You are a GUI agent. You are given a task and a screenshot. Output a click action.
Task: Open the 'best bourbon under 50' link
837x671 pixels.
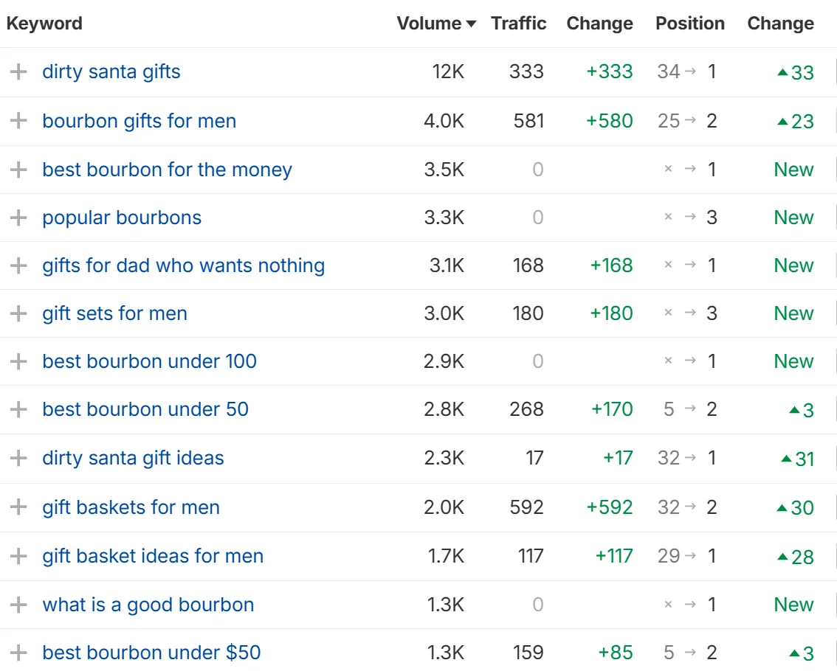coord(145,410)
